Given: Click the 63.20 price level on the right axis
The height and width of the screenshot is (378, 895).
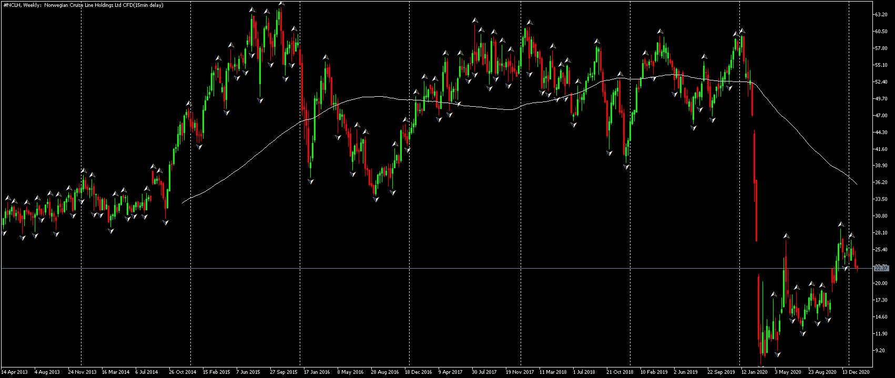Looking at the screenshot, I should pos(881,15).
